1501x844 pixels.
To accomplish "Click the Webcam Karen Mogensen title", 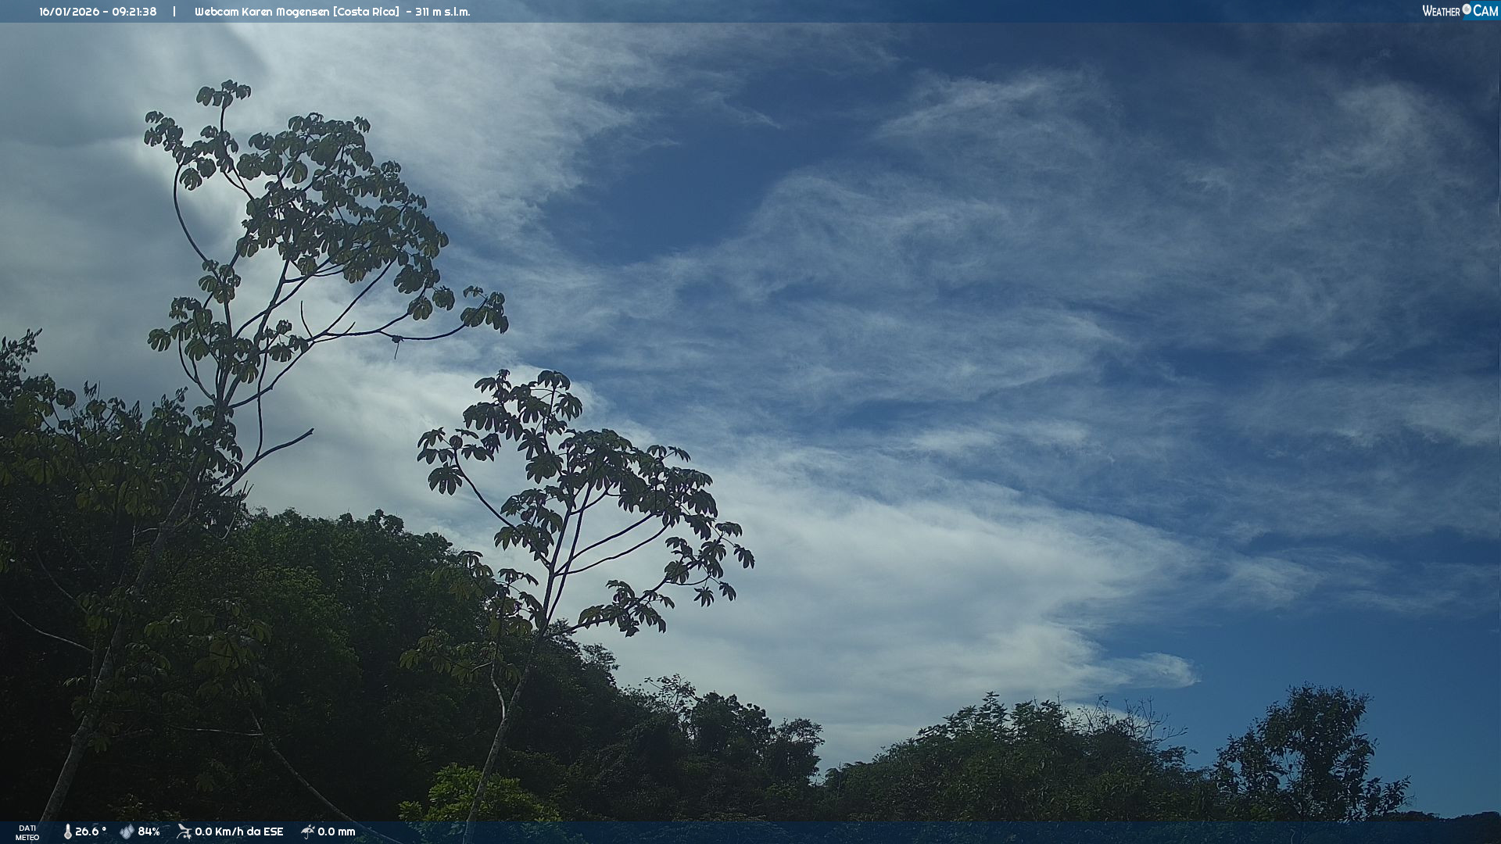I will [263, 12].
